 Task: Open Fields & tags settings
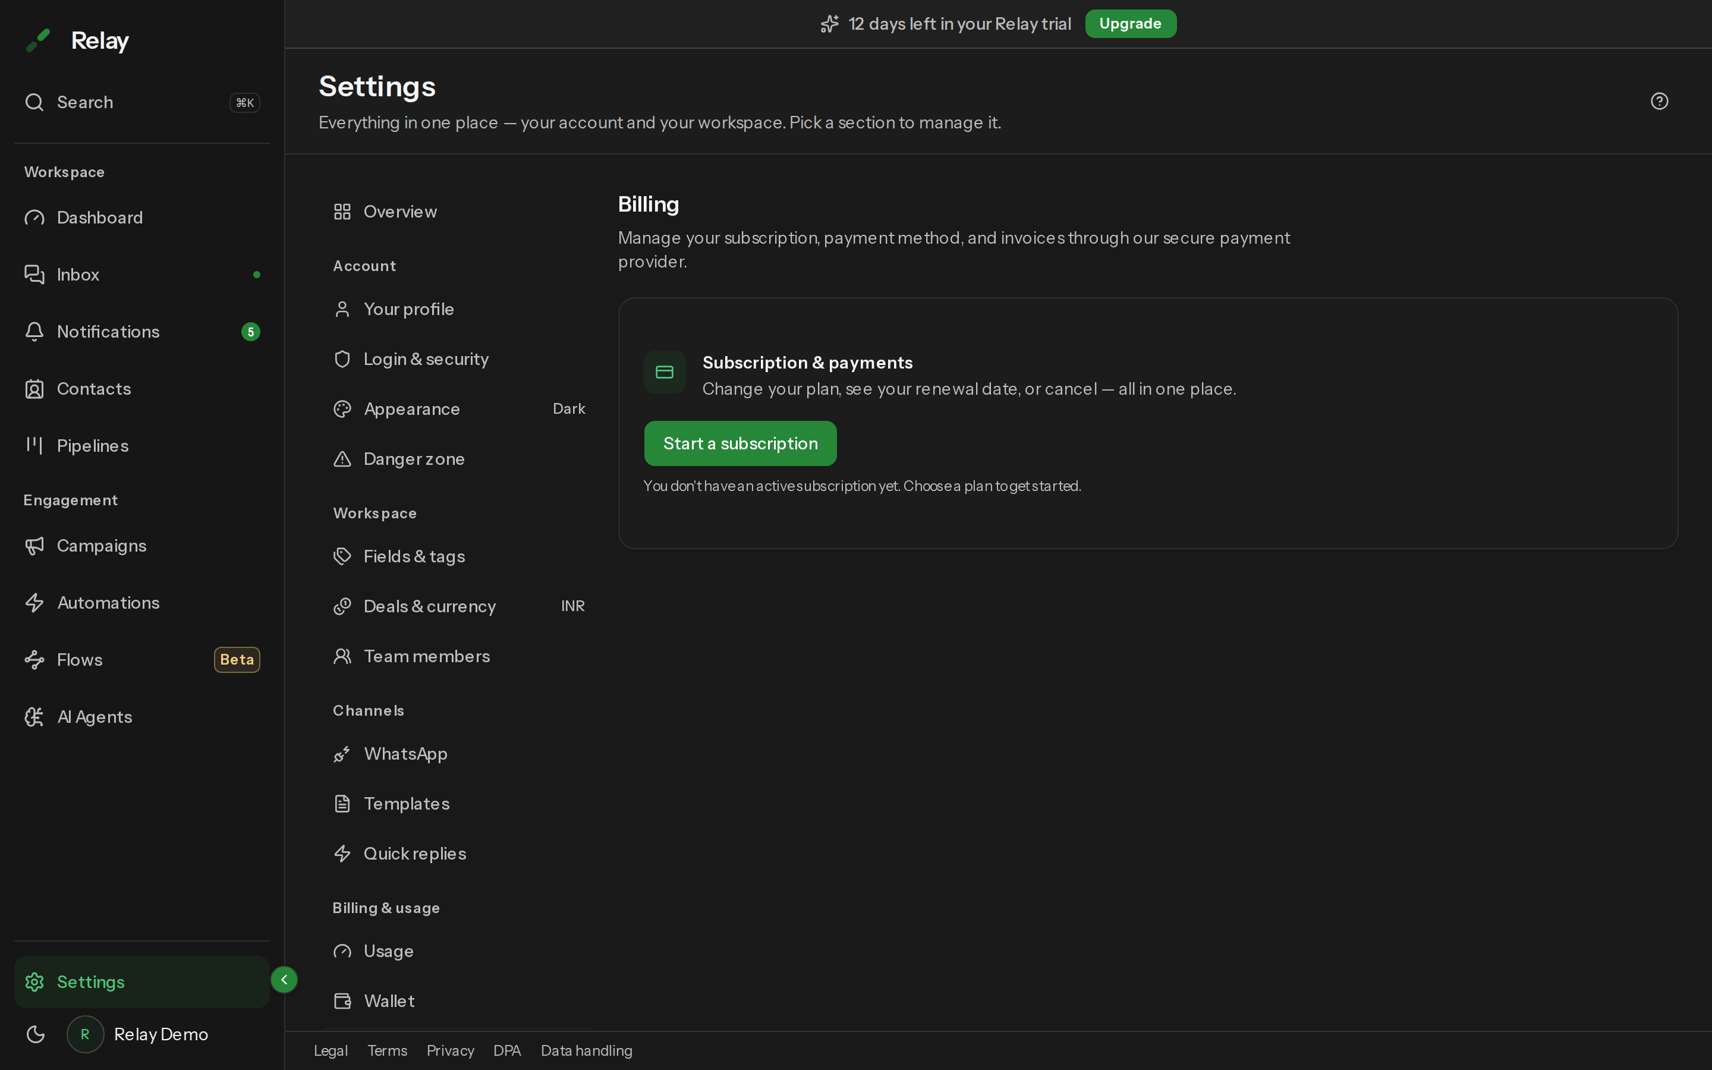[459, 556]
